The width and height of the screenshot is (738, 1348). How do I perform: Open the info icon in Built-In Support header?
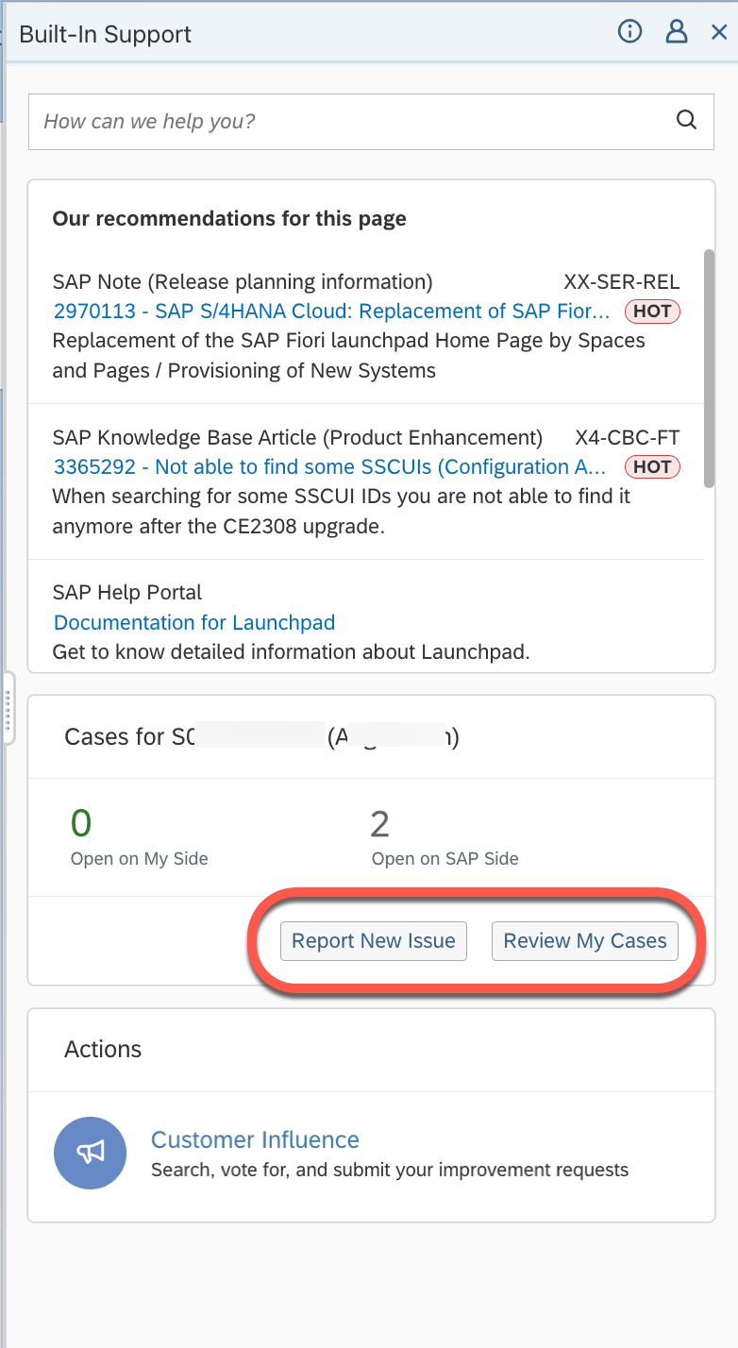[x=629, y=32]
